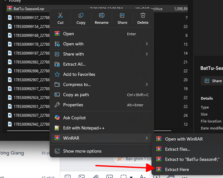This screenshot has width=223, height=178.
Task: Expand the Compress to... submenu
Action: coord(102,84)
